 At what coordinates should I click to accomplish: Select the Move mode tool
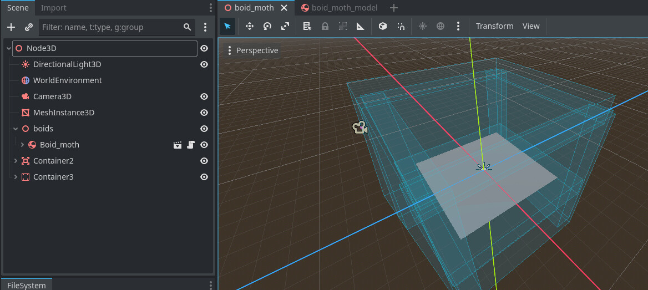(250, 26)
